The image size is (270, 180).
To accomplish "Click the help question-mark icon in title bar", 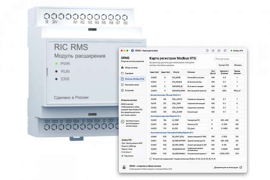I will 219,51.
